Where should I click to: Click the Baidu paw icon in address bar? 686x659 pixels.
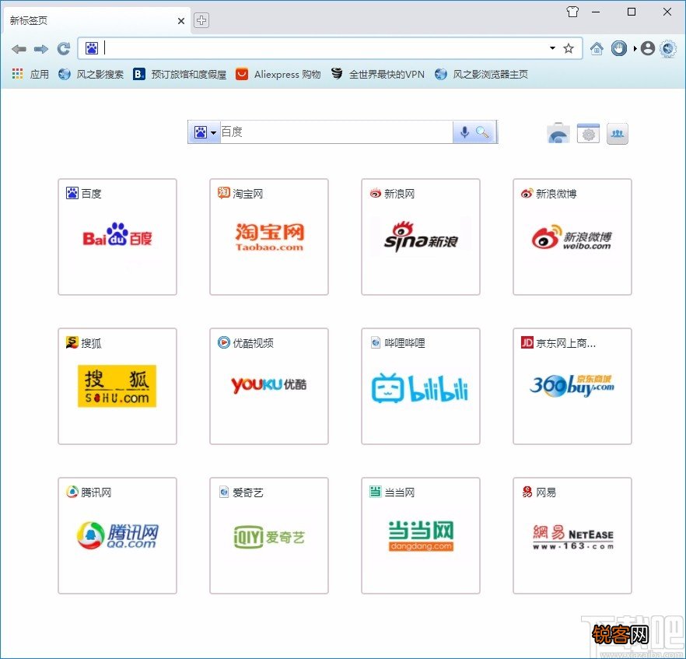[x=92, y=48]
